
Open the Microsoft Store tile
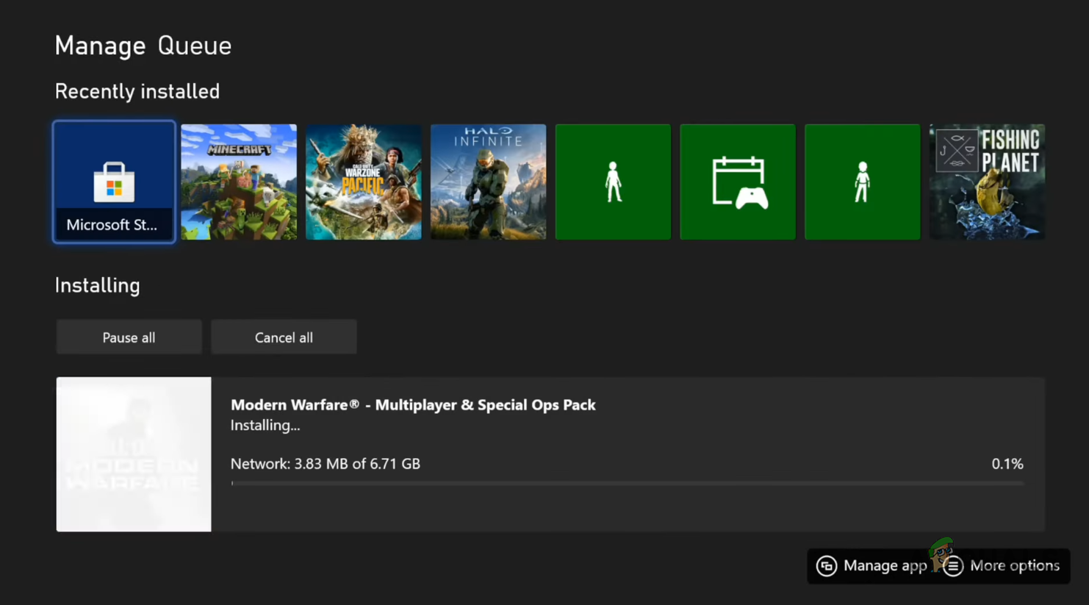point(114,182)
